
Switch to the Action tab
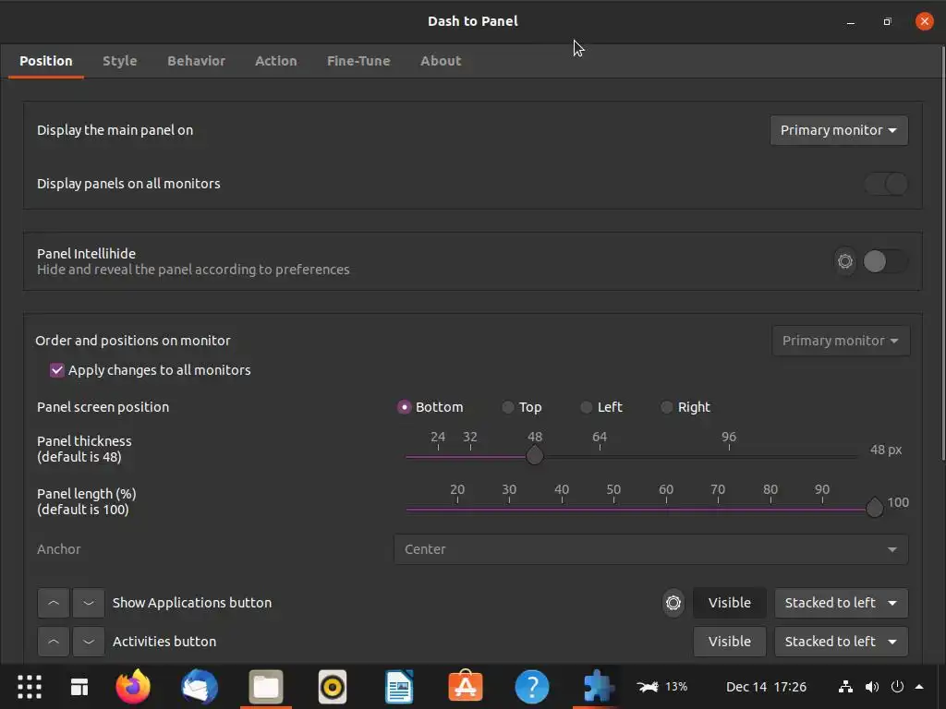coord(275,61)
